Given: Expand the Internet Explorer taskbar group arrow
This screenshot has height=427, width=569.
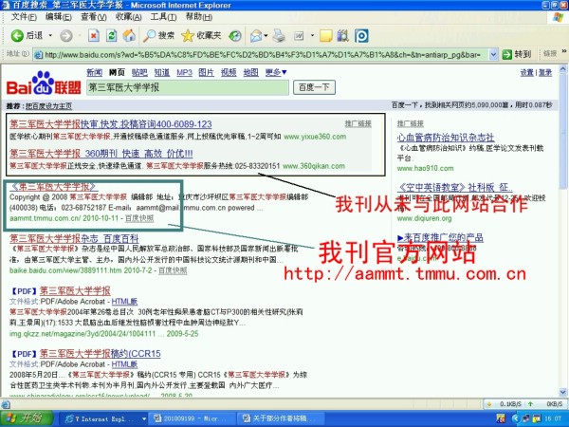Looking at the screenshot, I should [144, 418].
